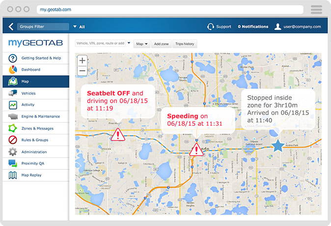331x226 pixels.
Task: Click the Add zone button
Action: [x=161, y=44]
